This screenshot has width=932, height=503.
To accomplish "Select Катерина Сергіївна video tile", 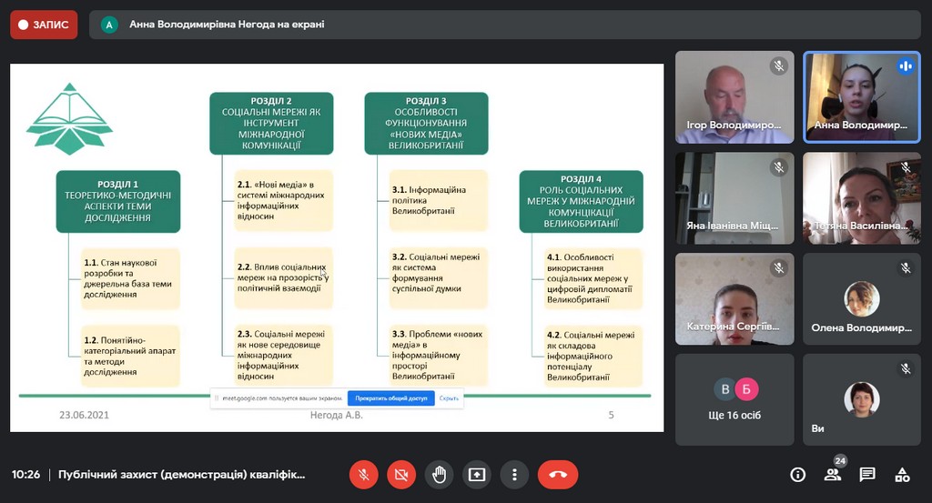I will point(734,299).
